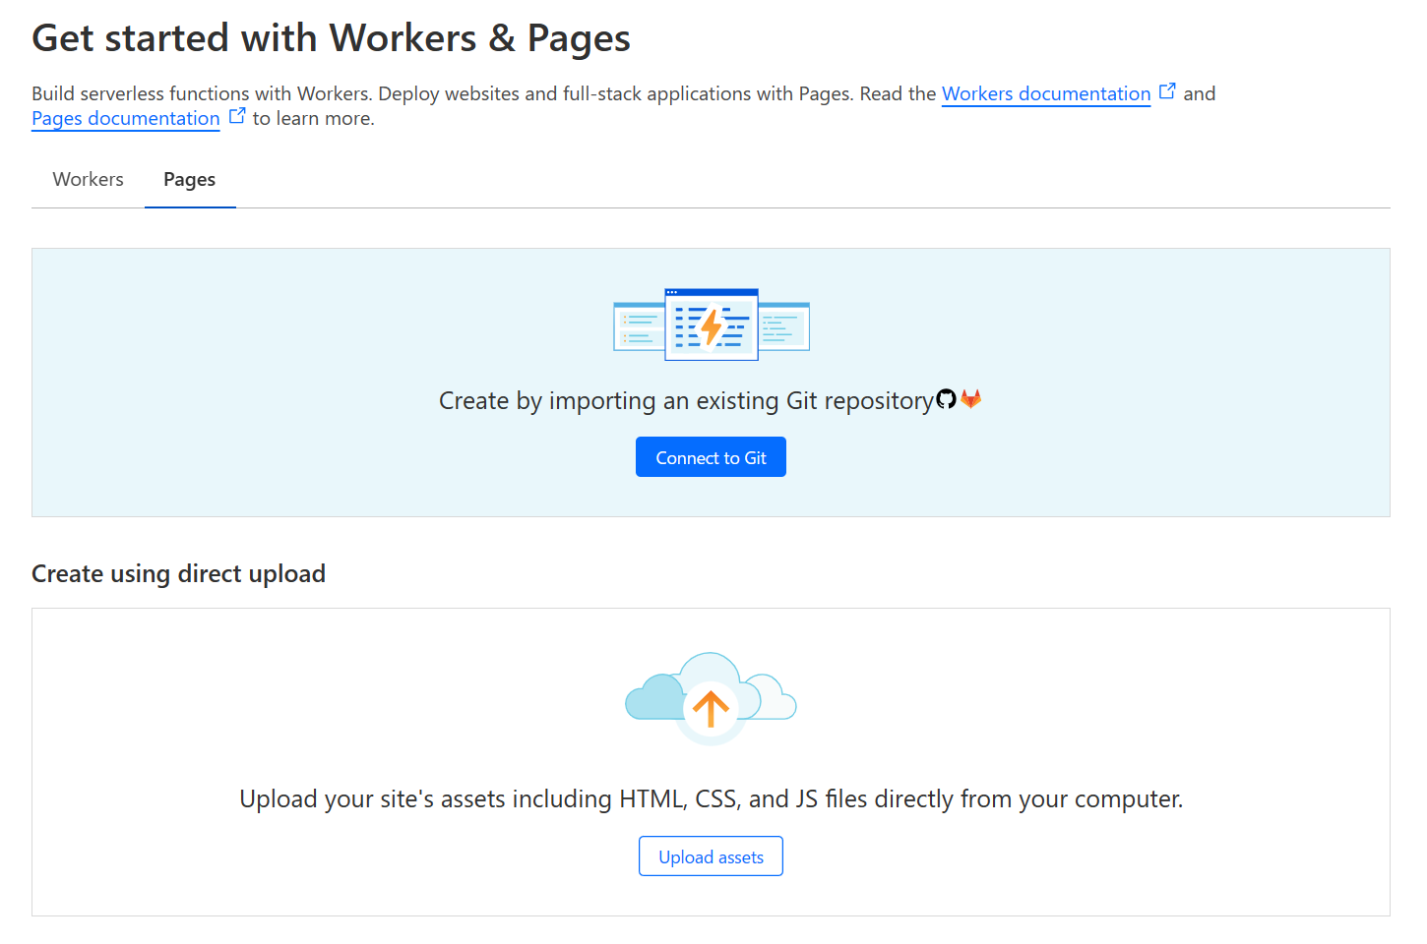This screenshot has height=944, width=1427.
Task: Select the Pages tab
Action: pos(190,179)
